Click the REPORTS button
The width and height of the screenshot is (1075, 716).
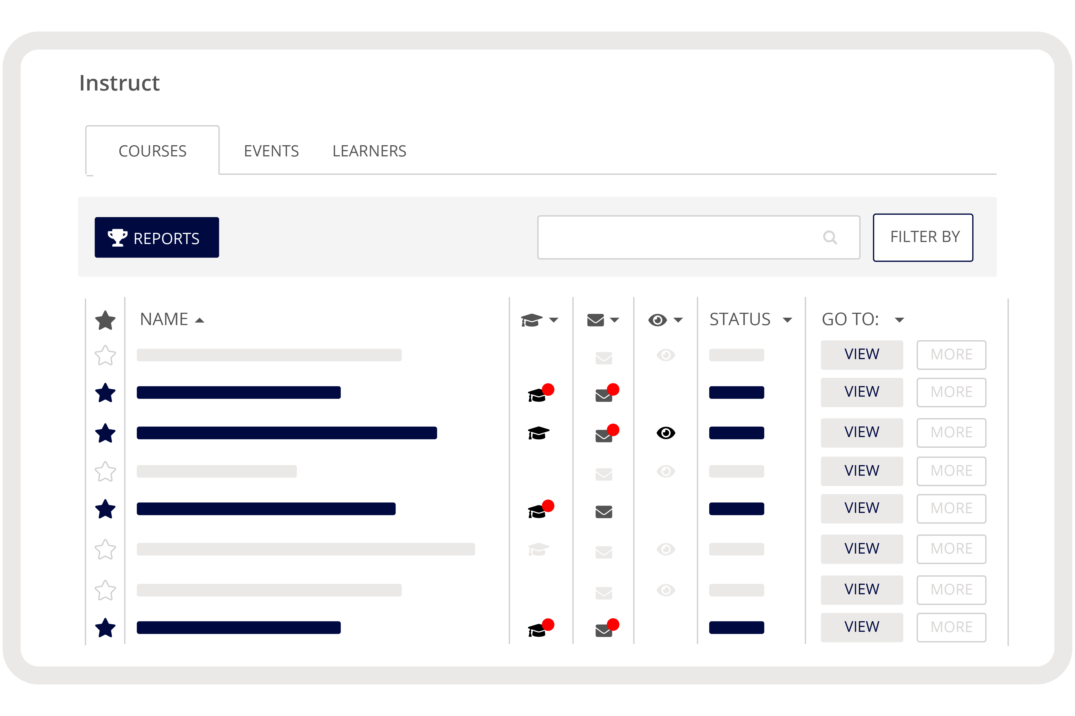157,237
